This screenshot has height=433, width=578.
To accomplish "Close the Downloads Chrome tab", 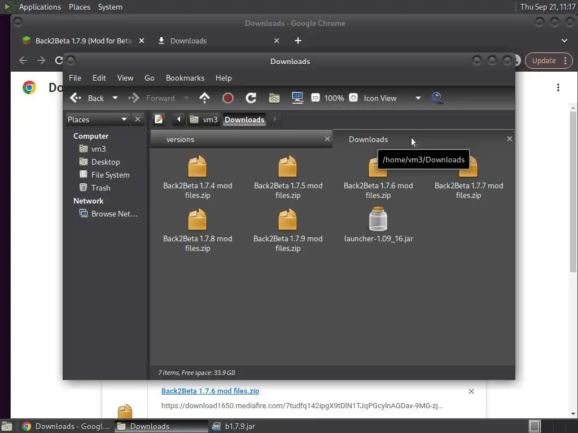I will pyautogui.click(x=277, y=41).
